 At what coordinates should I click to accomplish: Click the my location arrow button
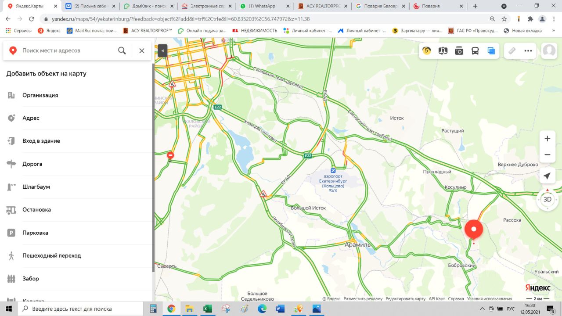tap(547, 176)
